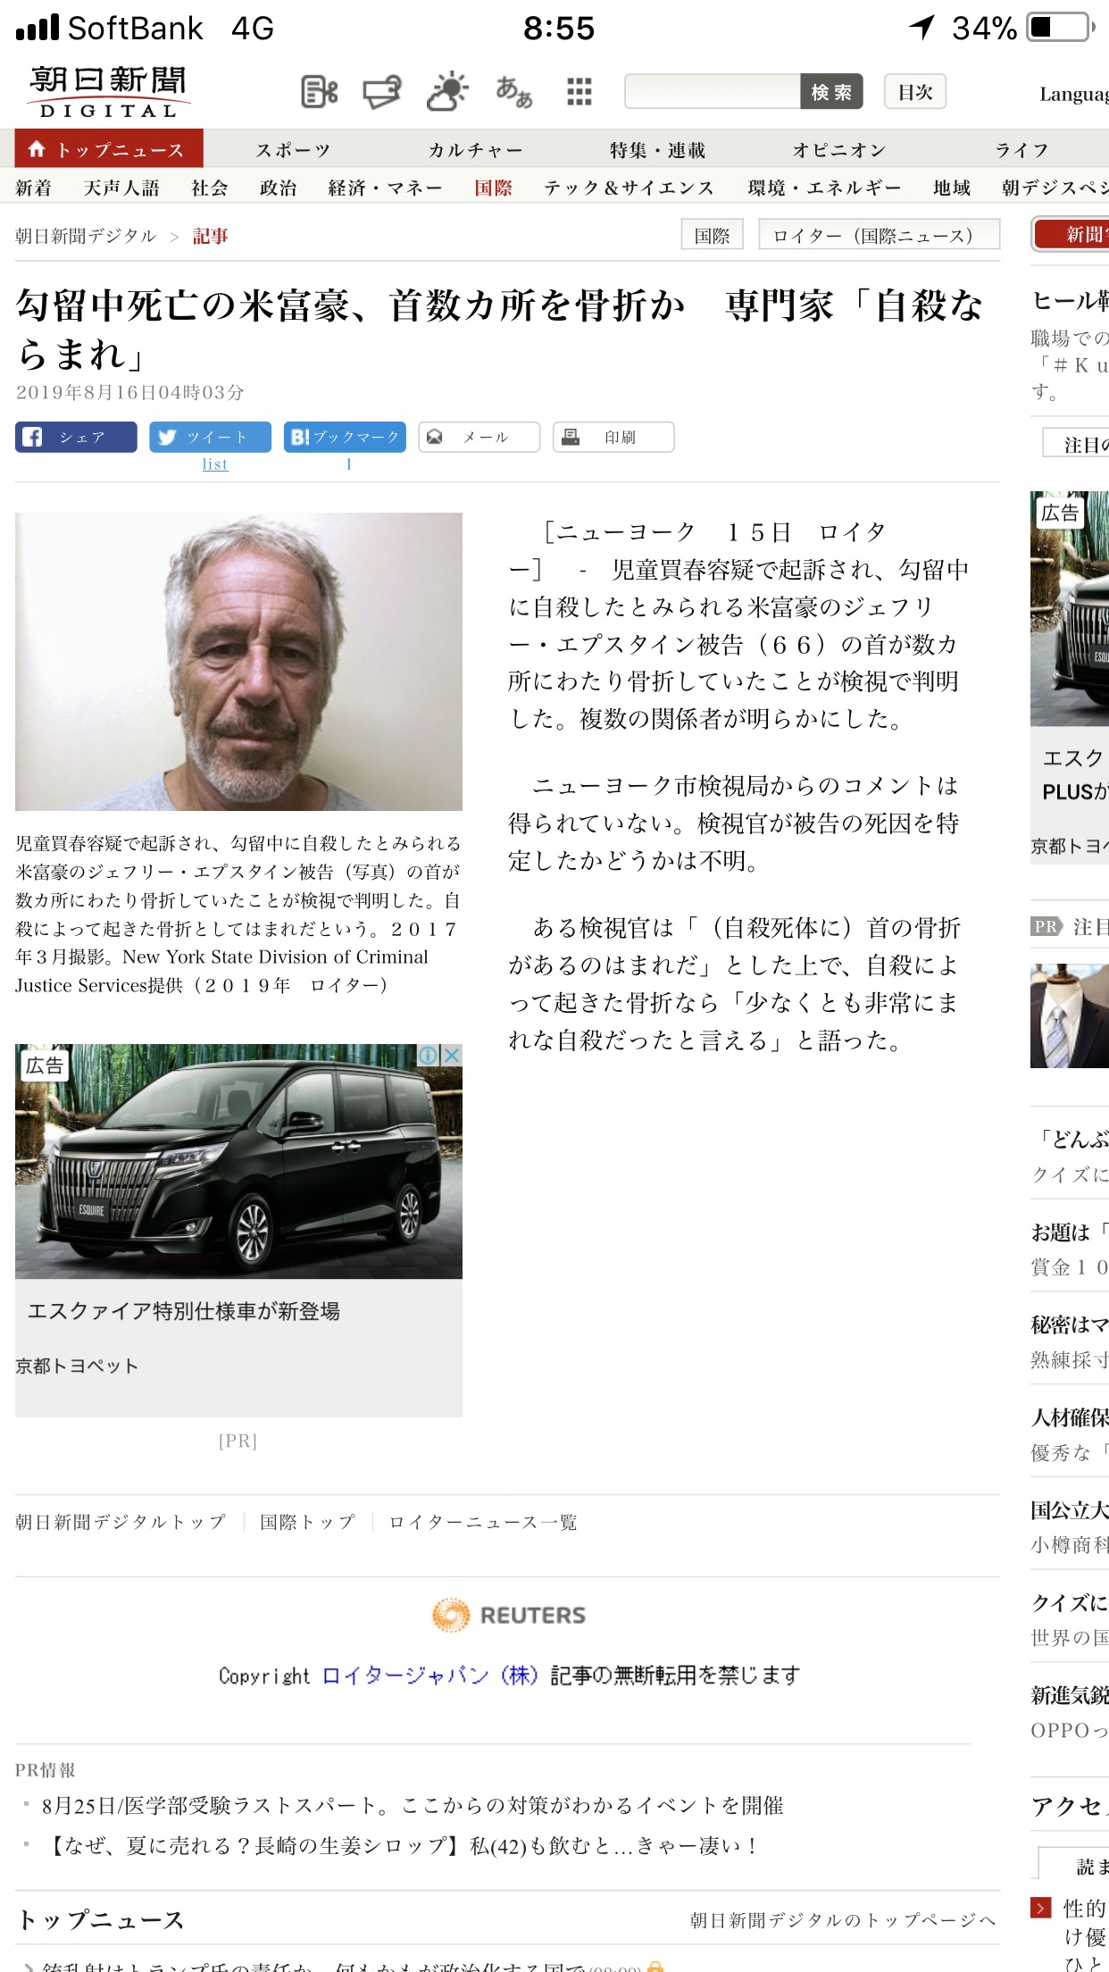Add Hatena ブックマーク for this article
The image size is (1109, 1972).
(x=345, y=437)
